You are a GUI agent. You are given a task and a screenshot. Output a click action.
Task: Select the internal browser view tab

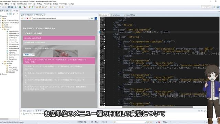[x=33, y=15]
